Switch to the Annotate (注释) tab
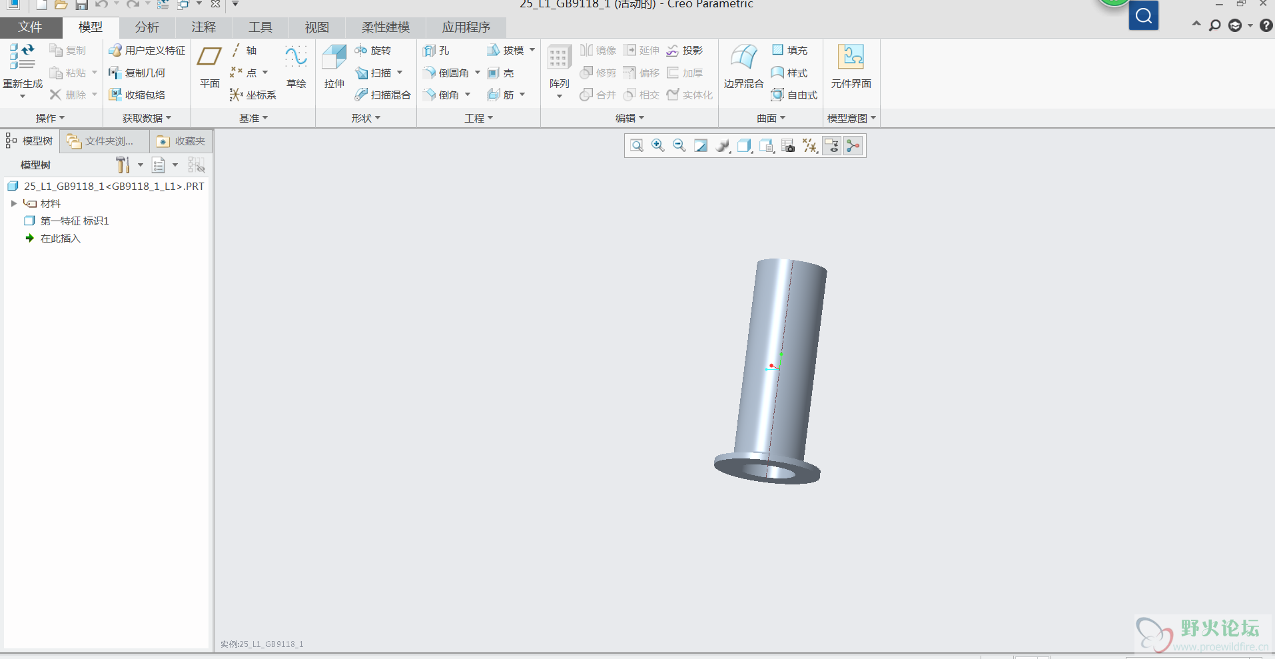Image resolution: width=1275 pixels, height=659 pixels. pyautogui.click(x=203, y=27)
